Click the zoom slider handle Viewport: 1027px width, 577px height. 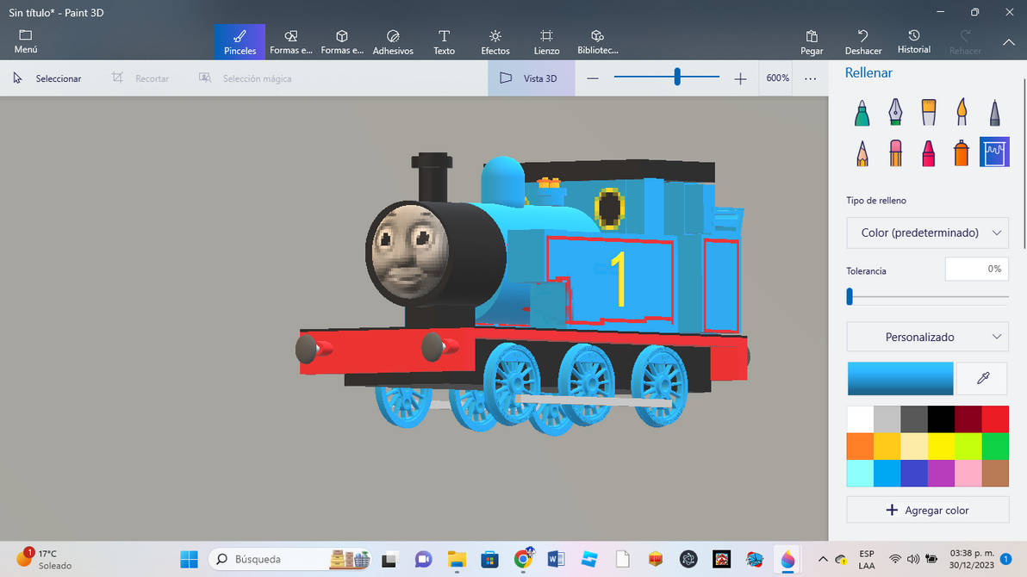677,78
